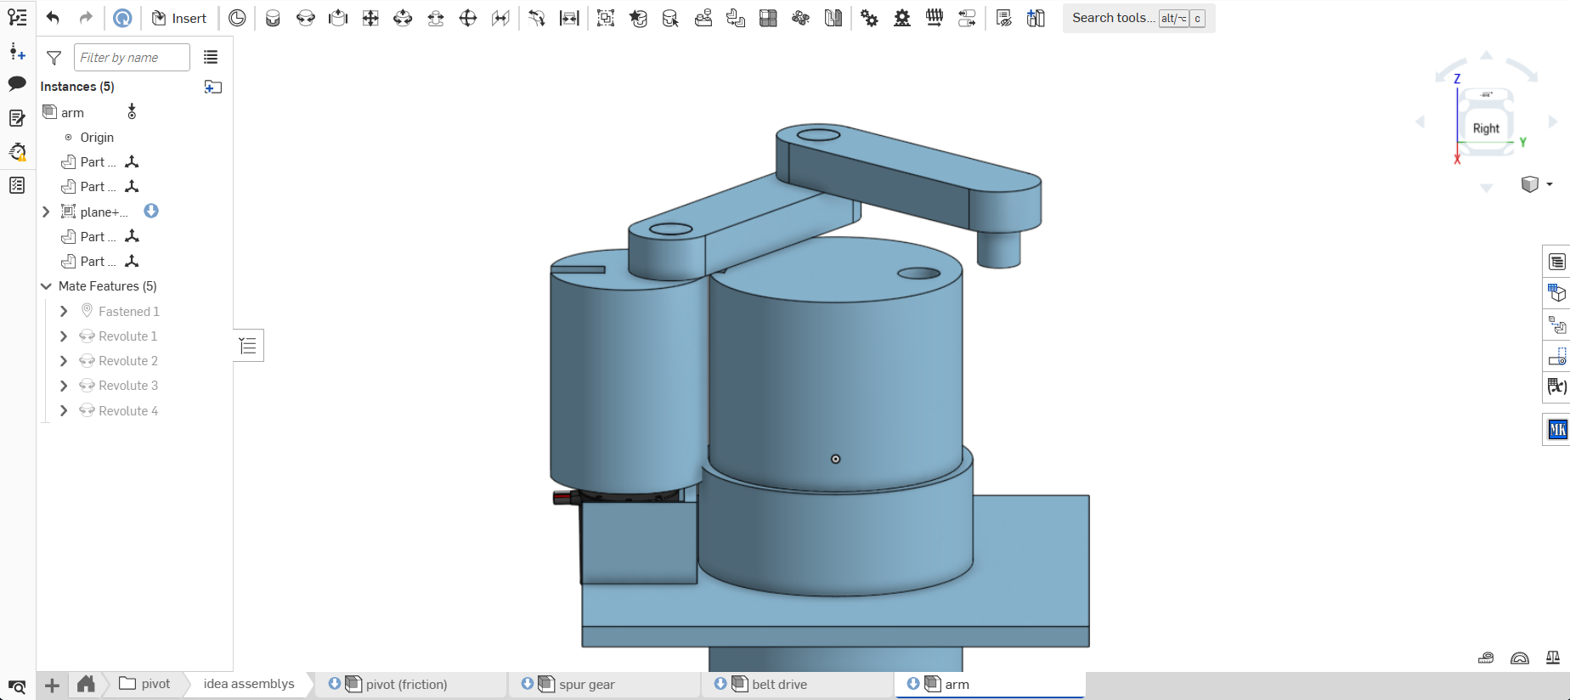Switch to the belt drive tab
The height and width of the screenshot is (700, 1570).
[x=779, y=685]
